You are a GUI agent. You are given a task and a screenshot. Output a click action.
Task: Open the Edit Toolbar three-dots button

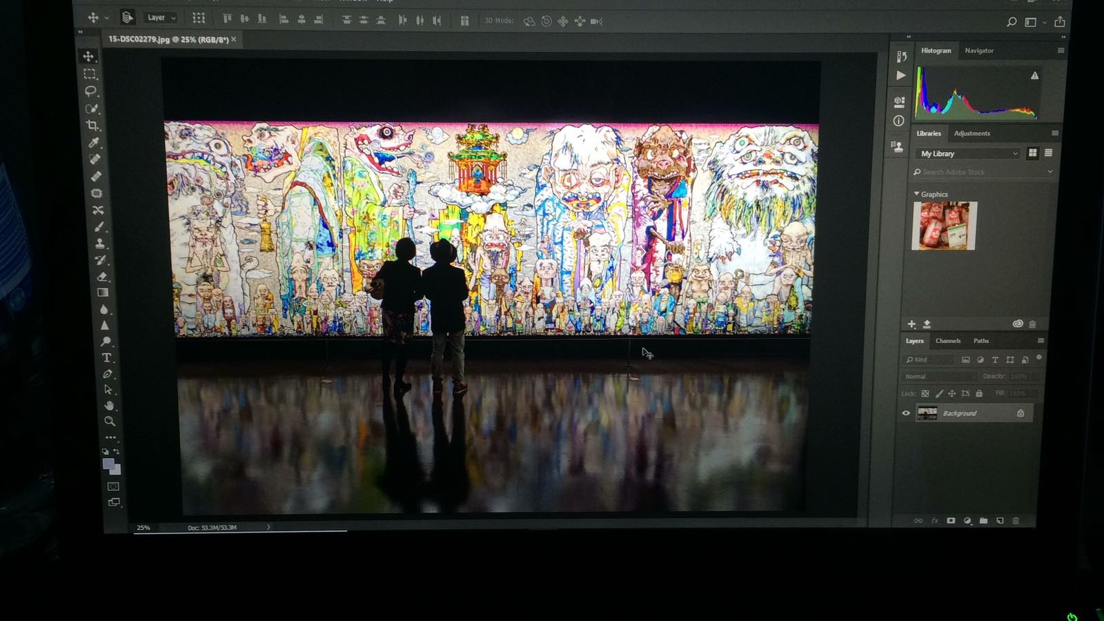pyautogui.click(x=110, y=437)
